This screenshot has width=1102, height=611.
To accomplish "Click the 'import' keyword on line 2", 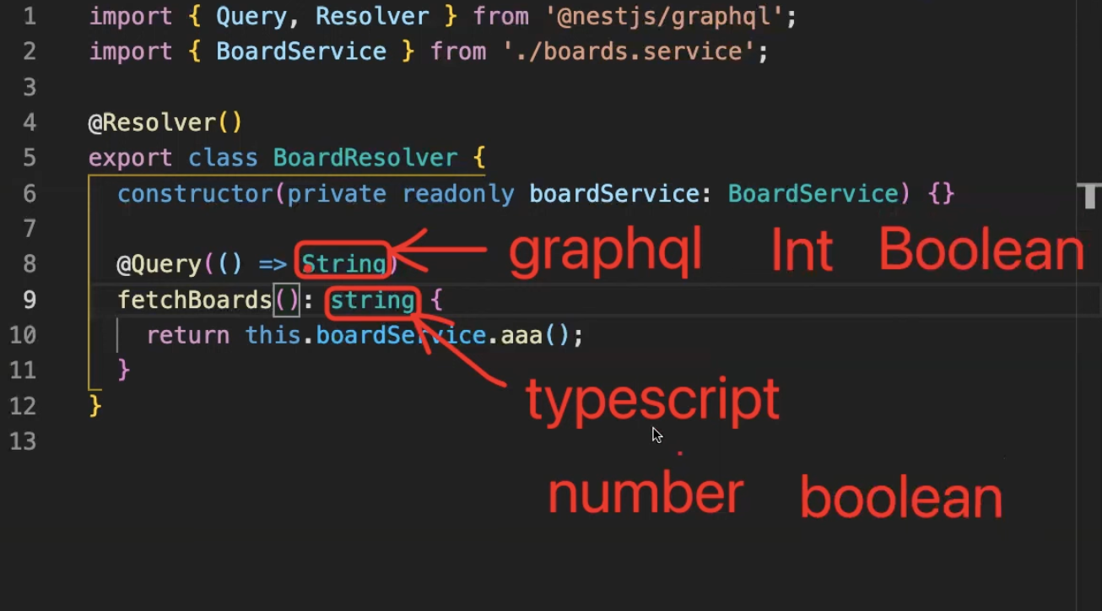I will tap(131, 51).
